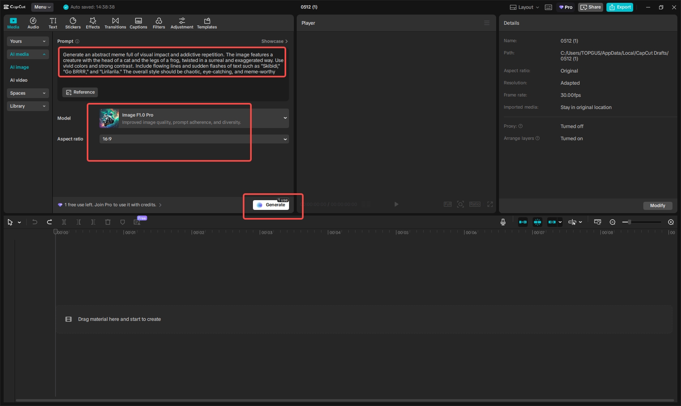Expand the Spaces section

pos(28,93)
